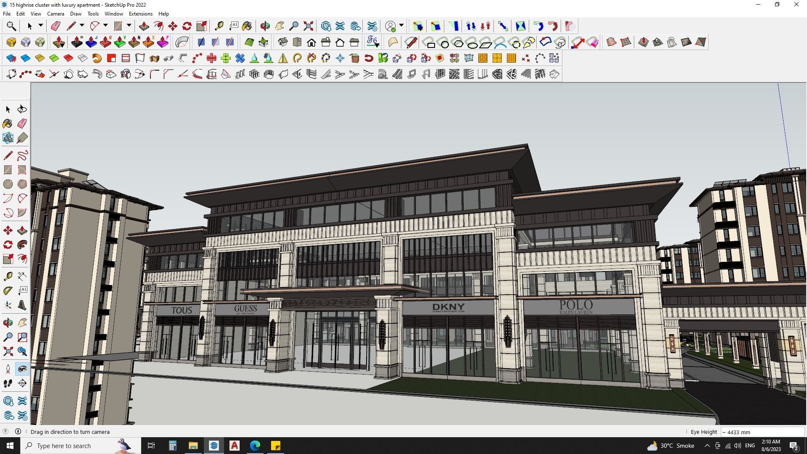Expand the Arc tool dropdown arrow
Screen dimensions: 807x454
click(105, 26)
